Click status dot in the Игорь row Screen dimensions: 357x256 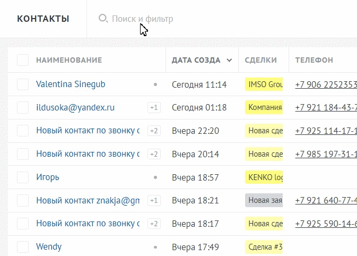coord(155,177)
